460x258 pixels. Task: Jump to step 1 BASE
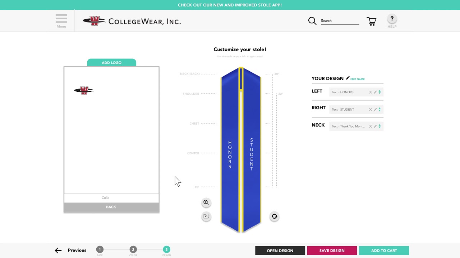pyautogui.click(x=100, y=250)
